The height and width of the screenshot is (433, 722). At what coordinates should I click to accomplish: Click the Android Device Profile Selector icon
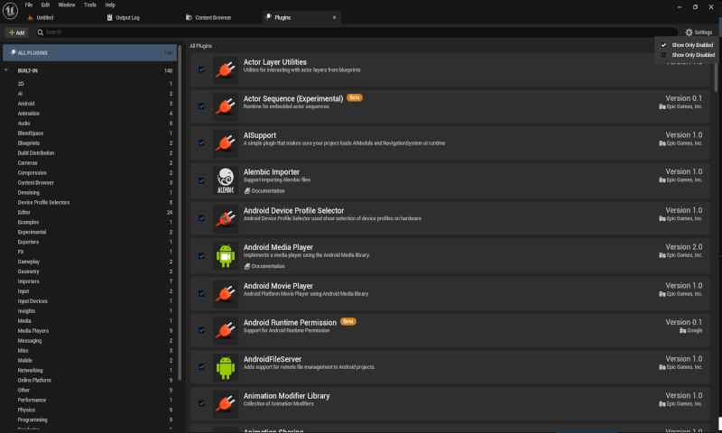(226, 218)
